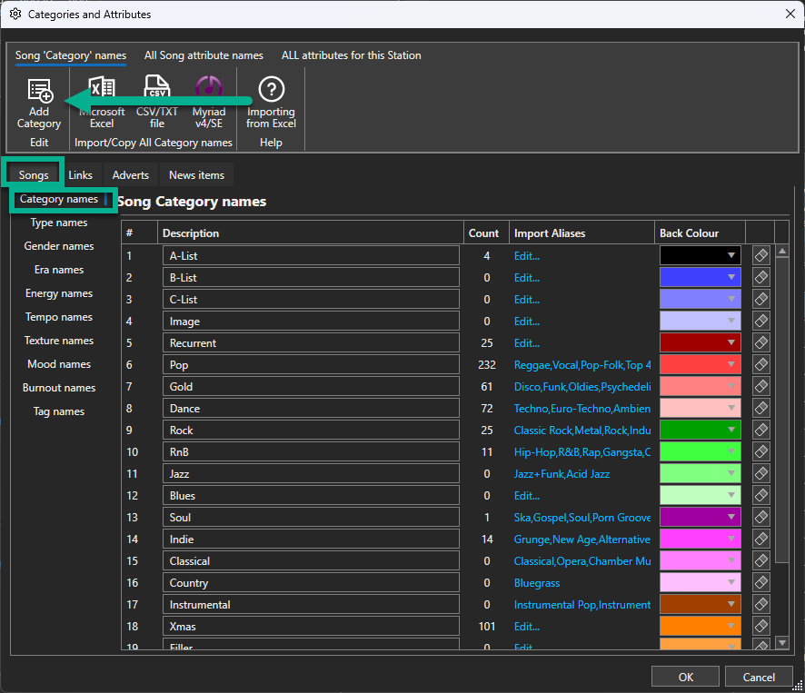Viewport: 805px width, 693px height.
Task: Click eraser icon in Classical row
Action: 760,561
